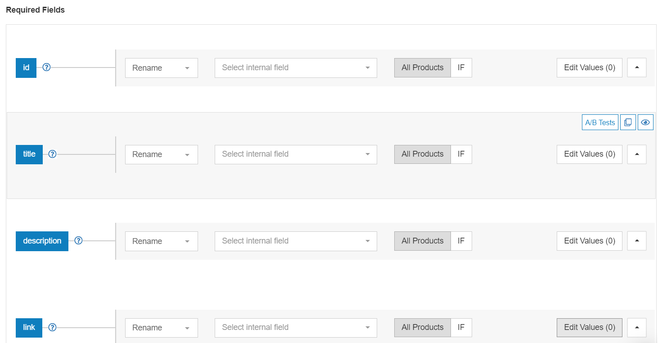Click Edit Values (0) in link row
The width and height of the screenshot is (658, 343).
pos(589,327)
